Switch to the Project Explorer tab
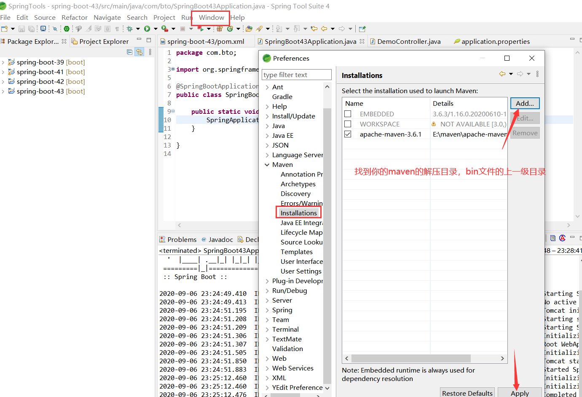Viewport: 582px width, 397px height. (x=100, y=41)
